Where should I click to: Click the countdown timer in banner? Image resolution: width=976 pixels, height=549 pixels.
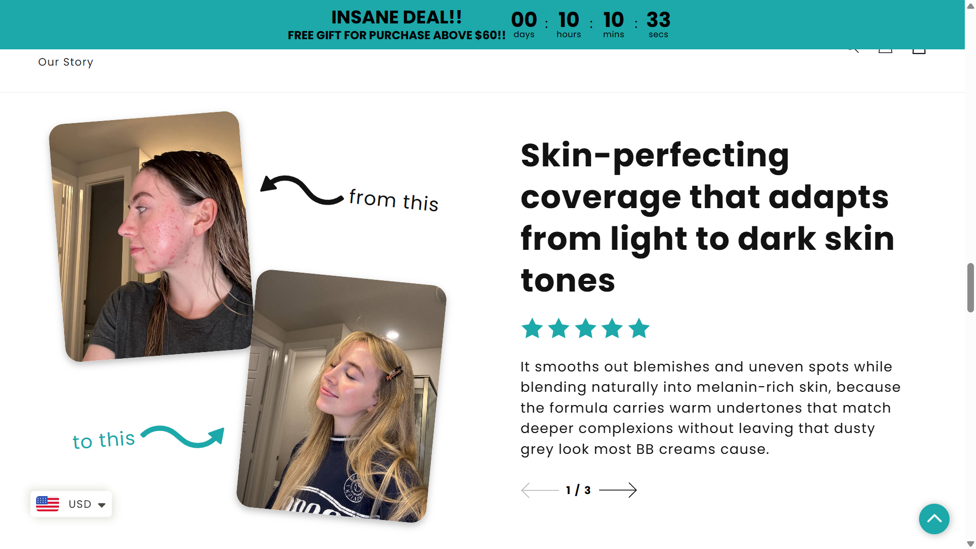coord(590,24)
